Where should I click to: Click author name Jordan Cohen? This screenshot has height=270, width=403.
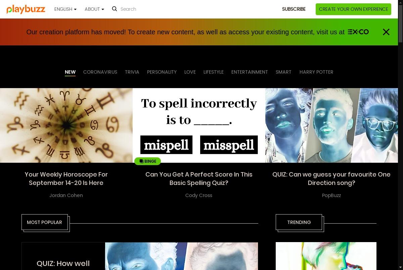pos(66,195)
